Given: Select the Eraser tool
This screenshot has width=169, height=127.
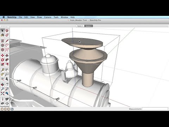Looking at the screenshot, I should [7, 35].
